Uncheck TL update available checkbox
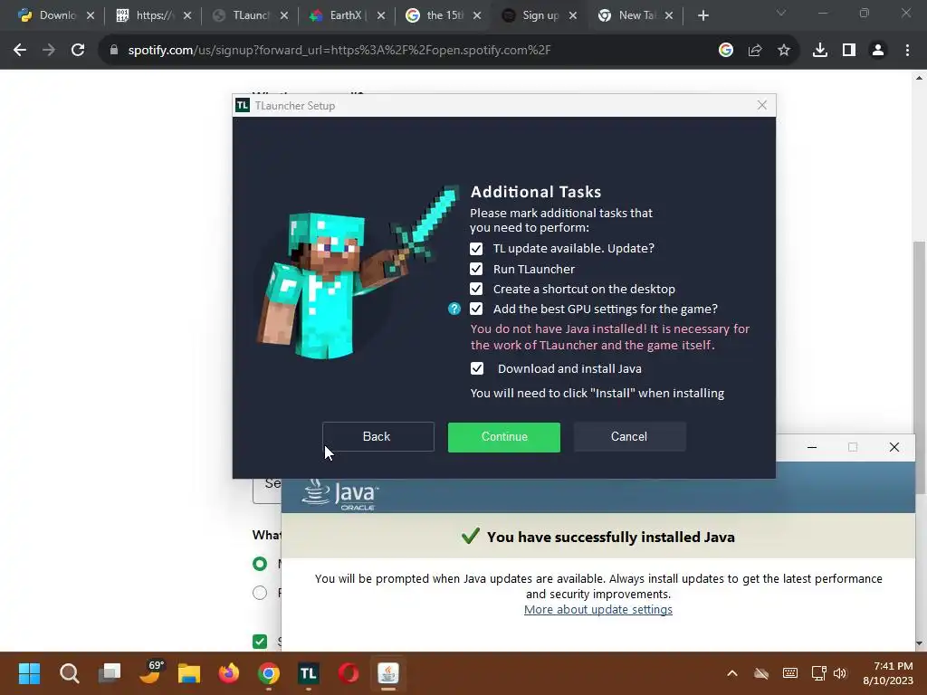Viewport: 927px width, 695px height. (476, 249)
